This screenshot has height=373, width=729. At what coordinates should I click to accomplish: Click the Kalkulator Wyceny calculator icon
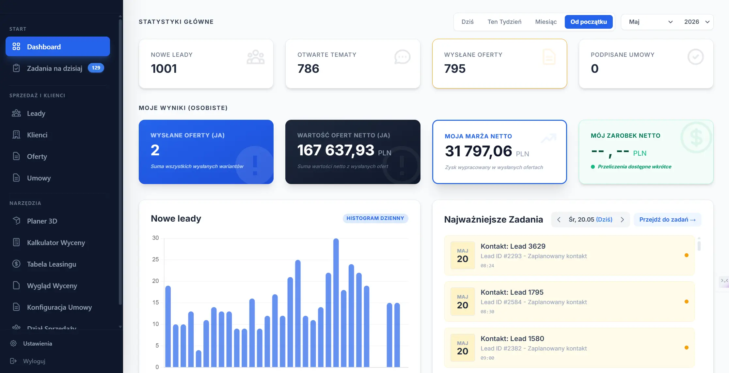[16, 242]
